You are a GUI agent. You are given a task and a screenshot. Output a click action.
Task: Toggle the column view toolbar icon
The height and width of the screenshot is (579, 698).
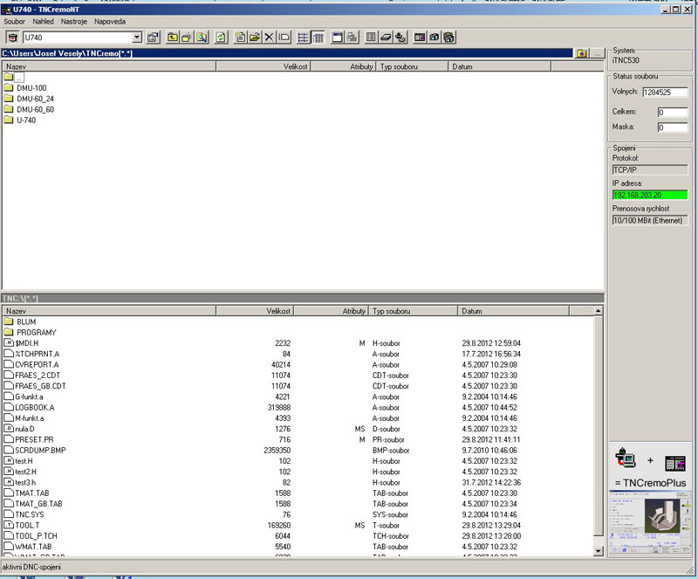click(x=318, y=38)
